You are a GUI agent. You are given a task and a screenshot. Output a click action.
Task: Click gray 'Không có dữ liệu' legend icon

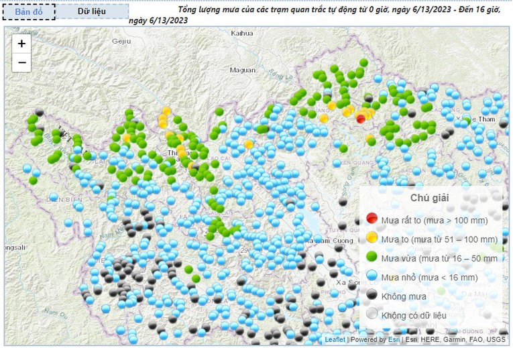[x=372, y=315]
